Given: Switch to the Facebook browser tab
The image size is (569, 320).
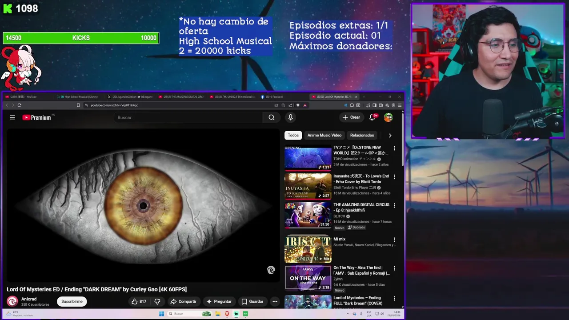Looking at the screenshot, I should (x=275, y=97).
